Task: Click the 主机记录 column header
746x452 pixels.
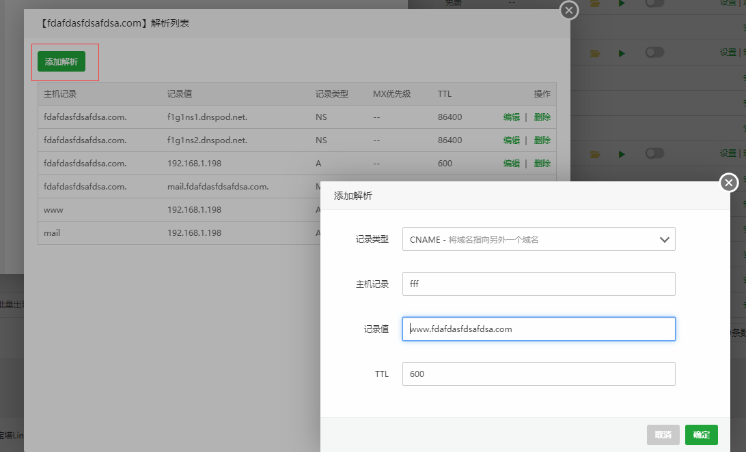Action: [60, 94]
